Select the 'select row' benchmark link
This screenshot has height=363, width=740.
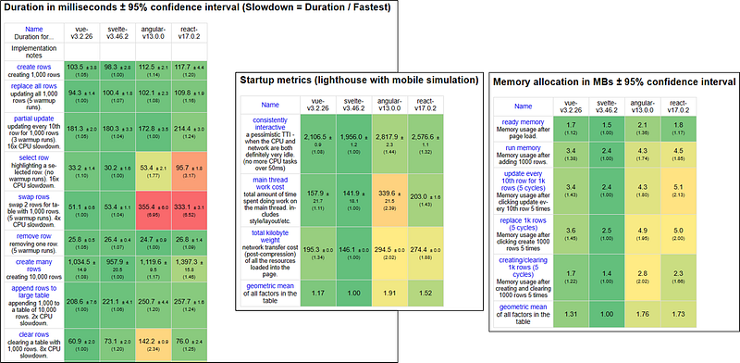pyautogui.click(x=33, y=157)
